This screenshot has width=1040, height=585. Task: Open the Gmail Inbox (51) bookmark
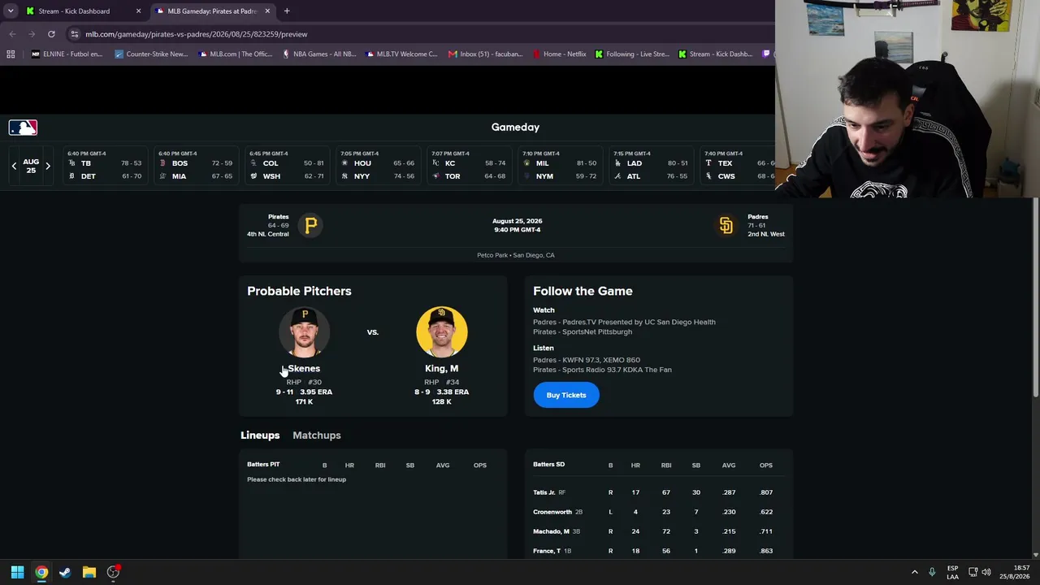click(485, 54)
